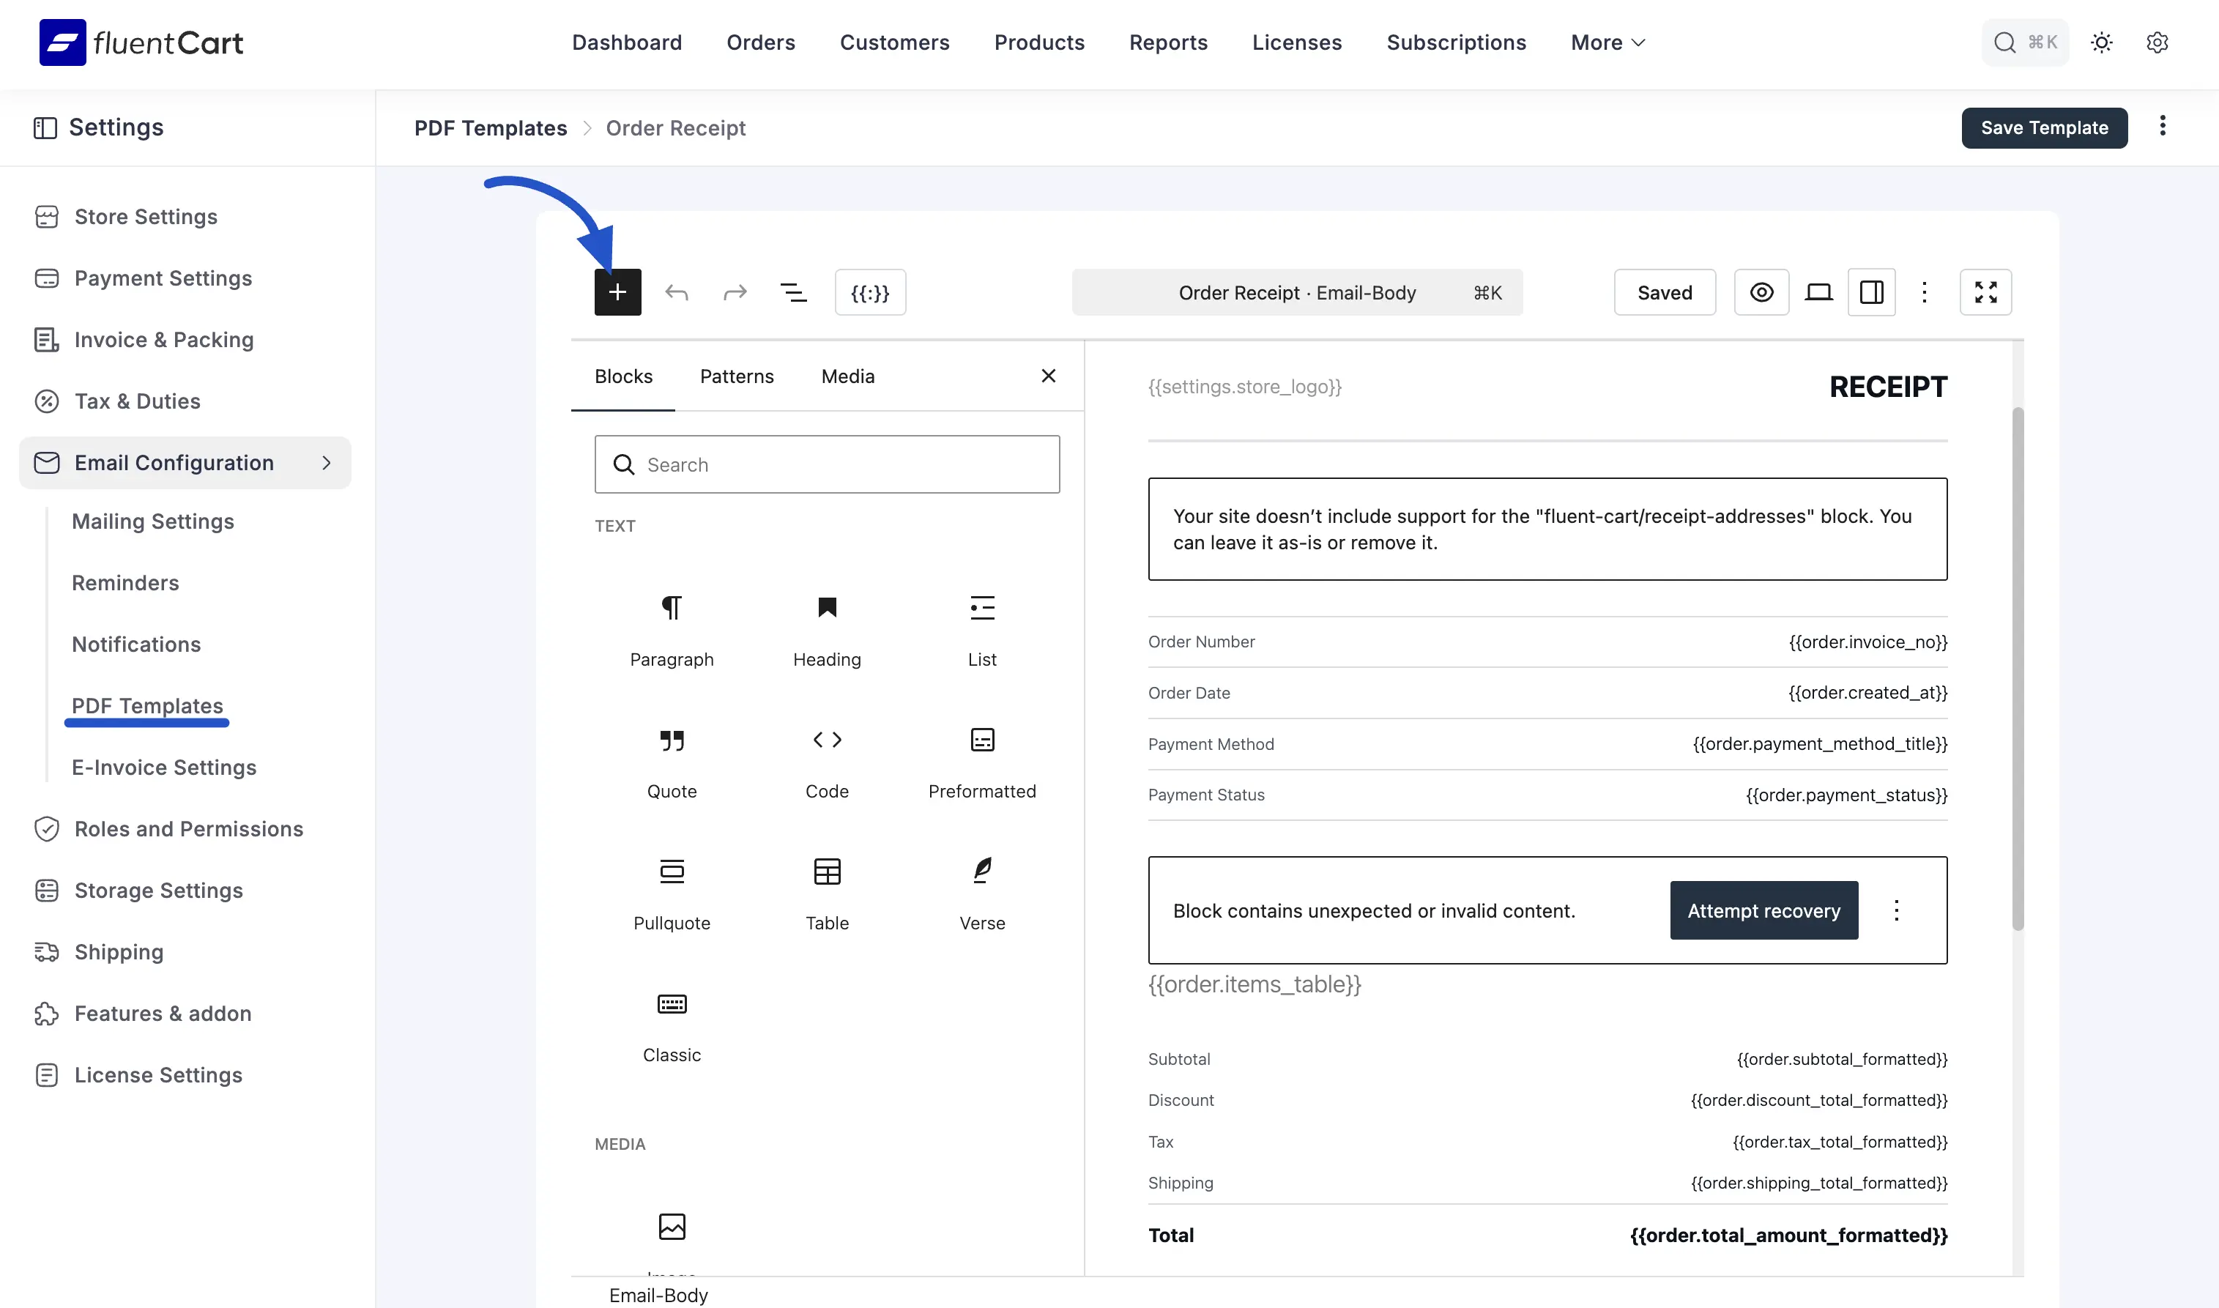This screenshot has width=2219, height=1308.
Task: Enable fullscreen mode with the expand icon
Action: click(x=1985, y=291)
